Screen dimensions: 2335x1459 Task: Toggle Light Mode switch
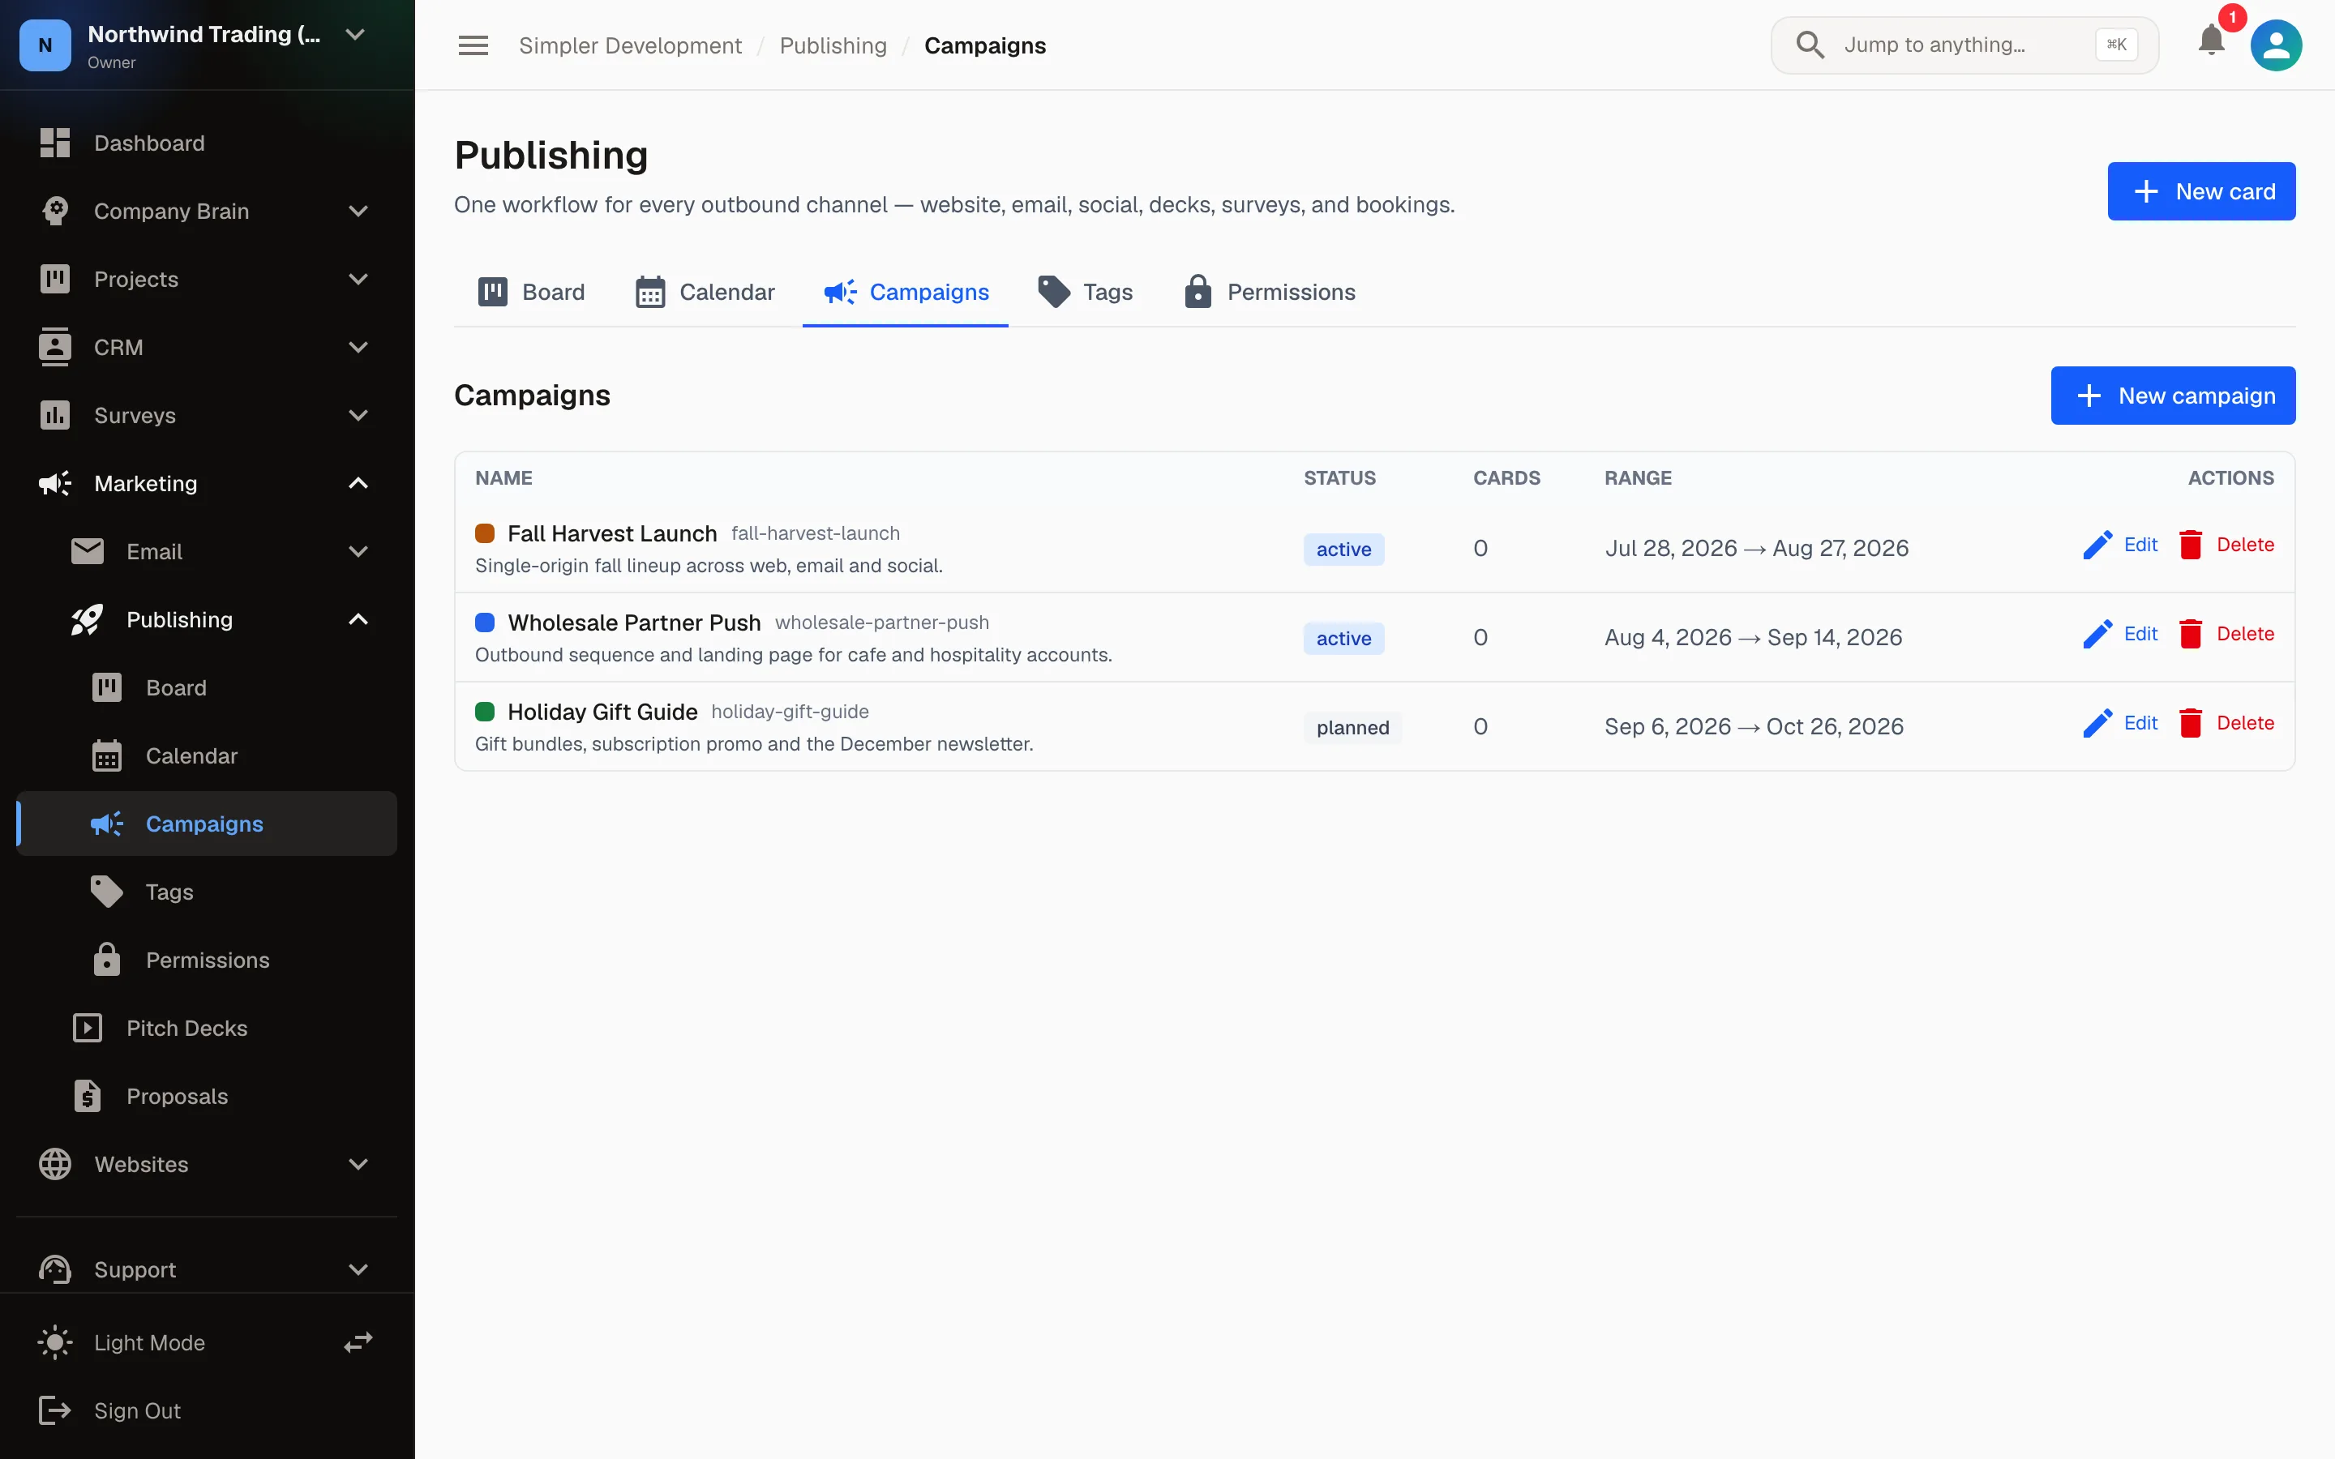click(x=358, y=1342)
